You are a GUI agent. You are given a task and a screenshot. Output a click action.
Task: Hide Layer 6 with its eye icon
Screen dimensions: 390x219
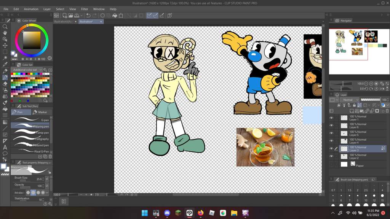point(331,125)
